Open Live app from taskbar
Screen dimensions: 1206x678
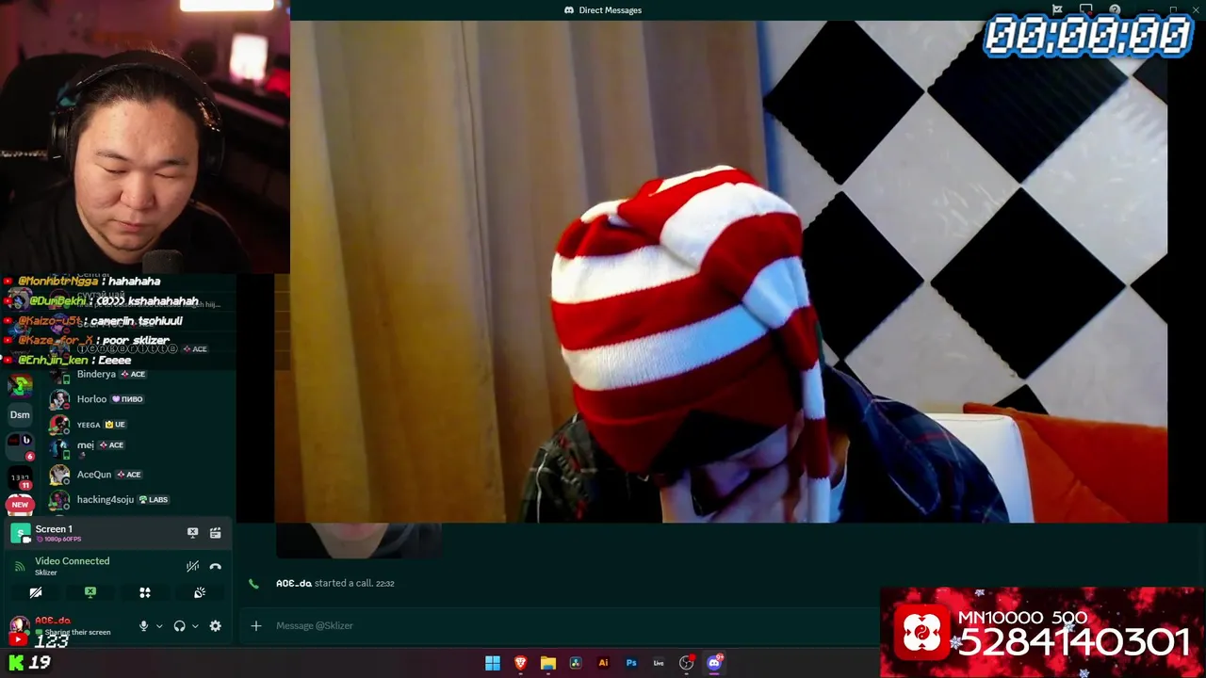659,663
